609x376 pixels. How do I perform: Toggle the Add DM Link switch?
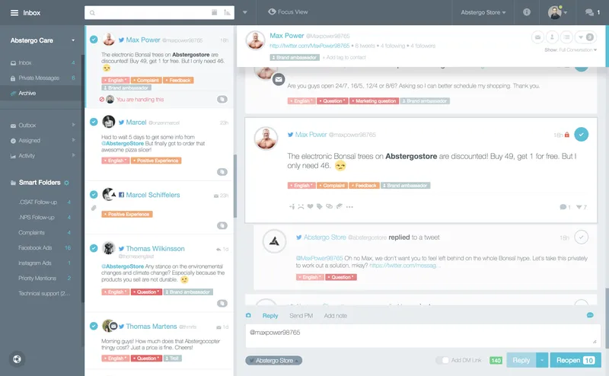point(442,361)
